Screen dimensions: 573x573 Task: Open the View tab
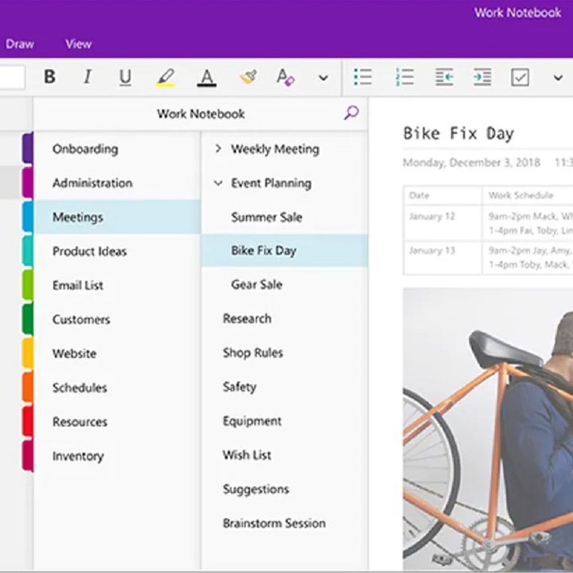tap(79, 45)
